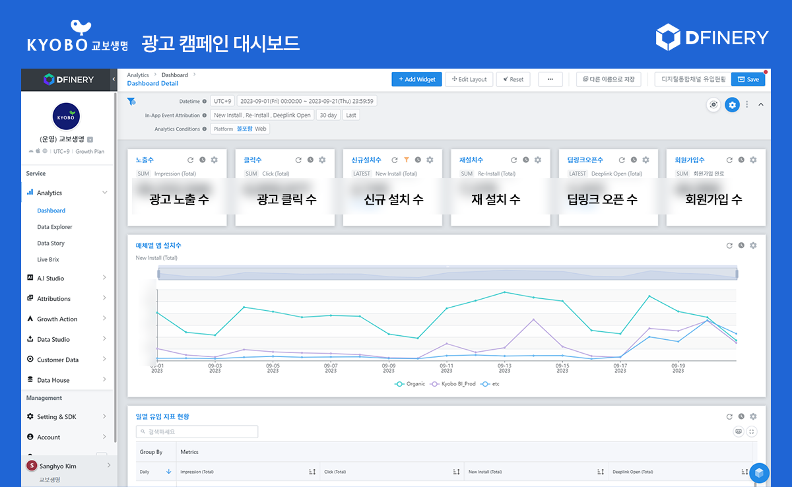Image resolution: width=792 pixels, height=487 pixels.
Task: Click the comment icon above the table
Action: 739,432
